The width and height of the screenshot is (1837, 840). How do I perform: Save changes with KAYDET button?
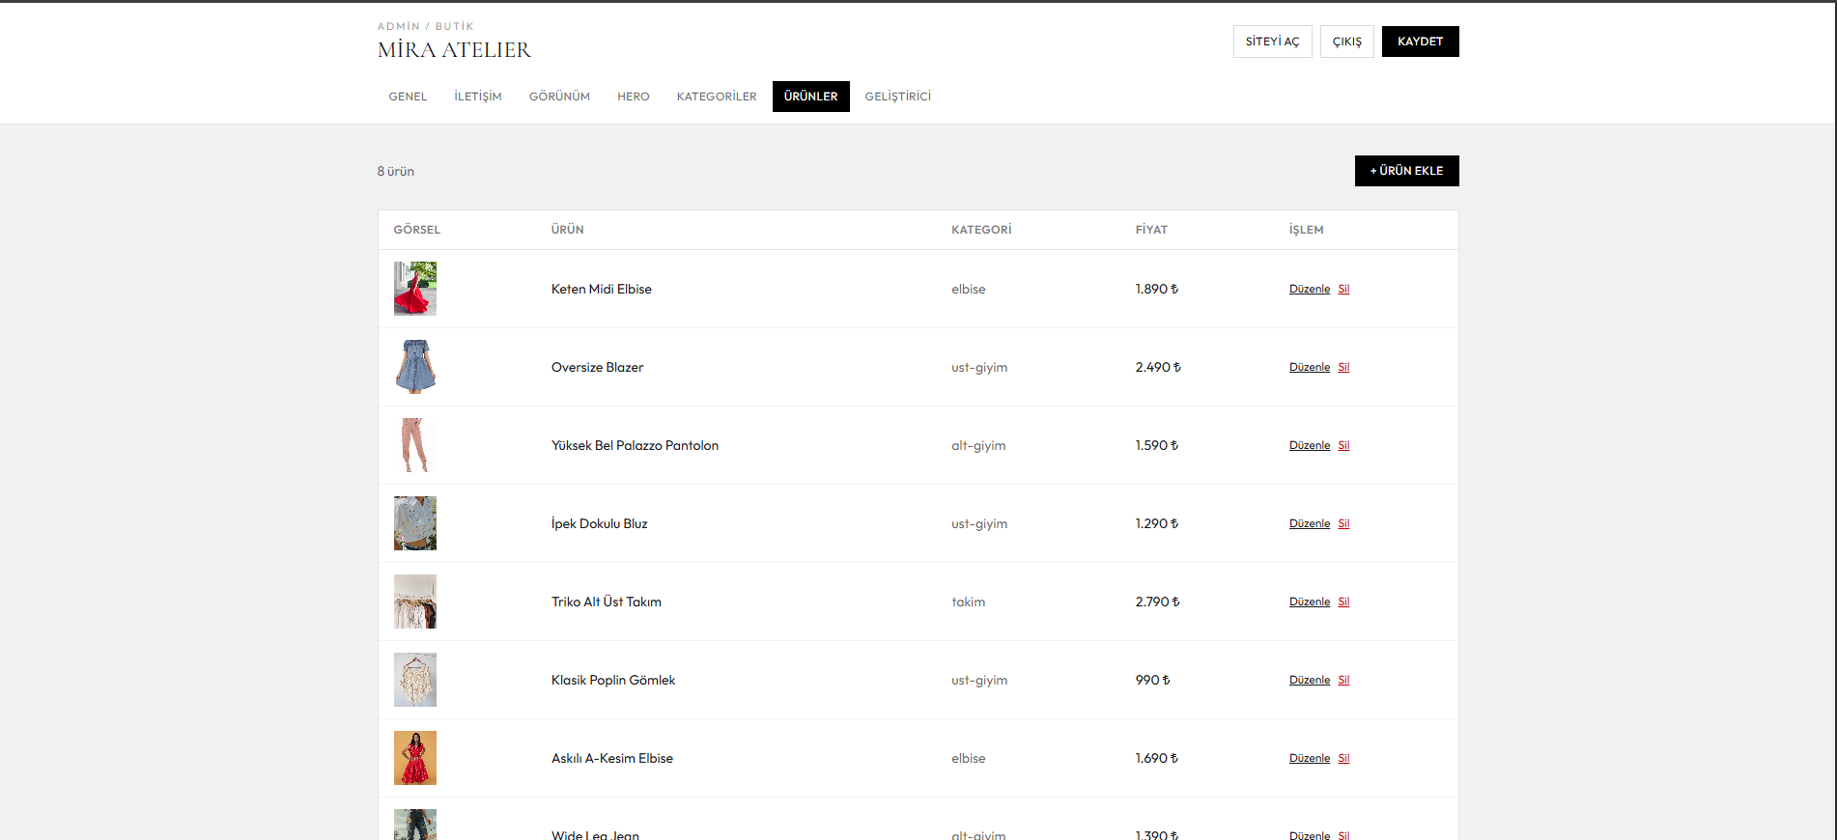click(x=1421, y=42)
